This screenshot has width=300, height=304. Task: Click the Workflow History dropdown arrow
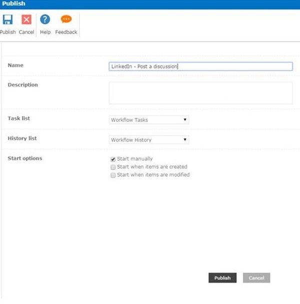click(x=185, y=140)
